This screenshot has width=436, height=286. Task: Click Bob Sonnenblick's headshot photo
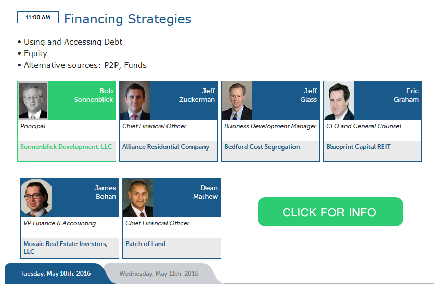33,101
